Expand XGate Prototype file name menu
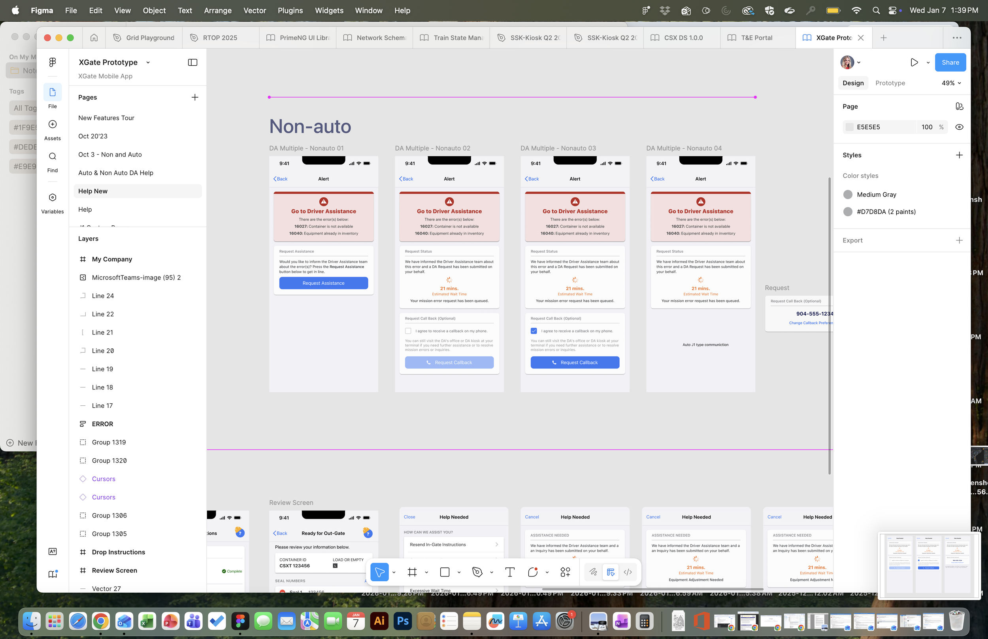 (148, 62)
